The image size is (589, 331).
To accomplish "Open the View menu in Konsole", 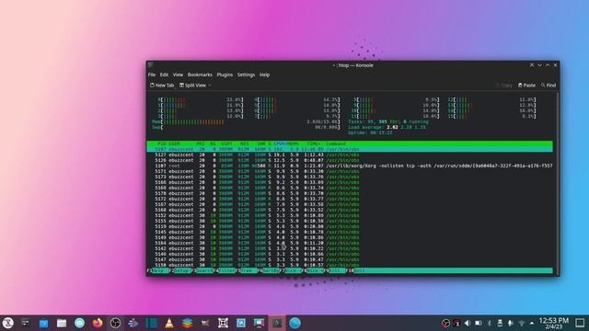I will click(x=178, y=74).
